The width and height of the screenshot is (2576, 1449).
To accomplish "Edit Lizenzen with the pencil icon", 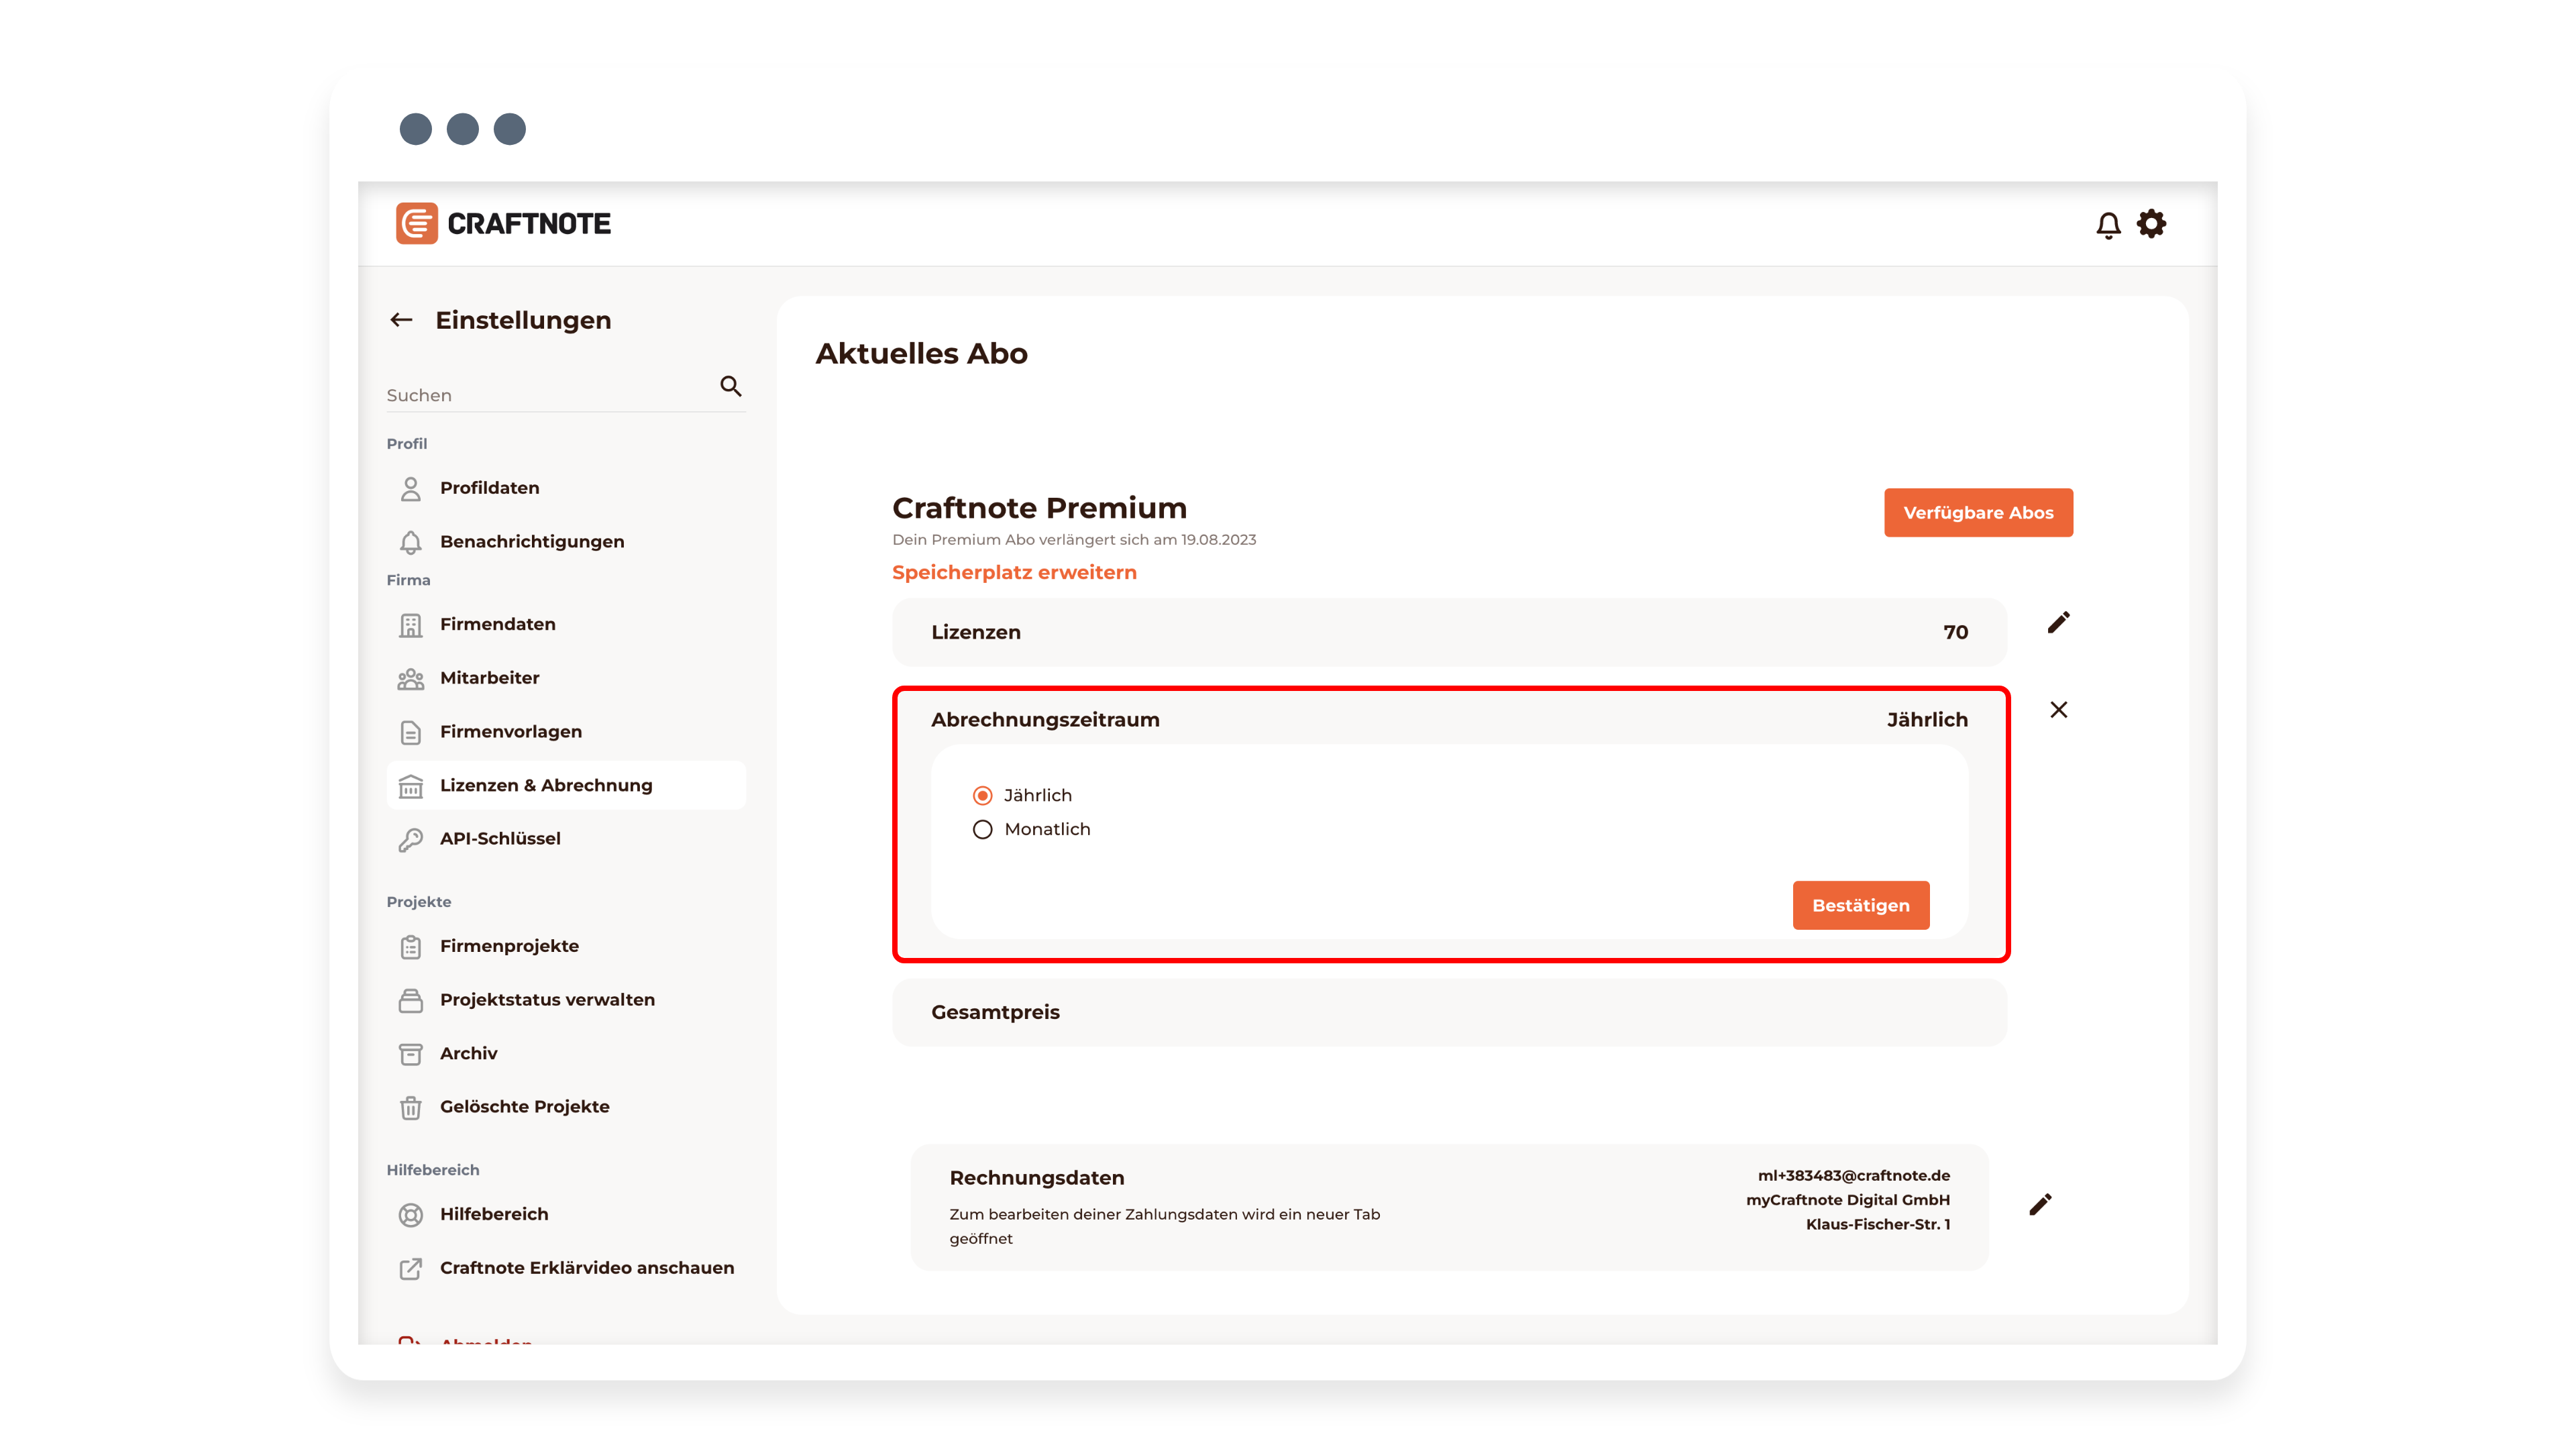I will (2058, 623).
